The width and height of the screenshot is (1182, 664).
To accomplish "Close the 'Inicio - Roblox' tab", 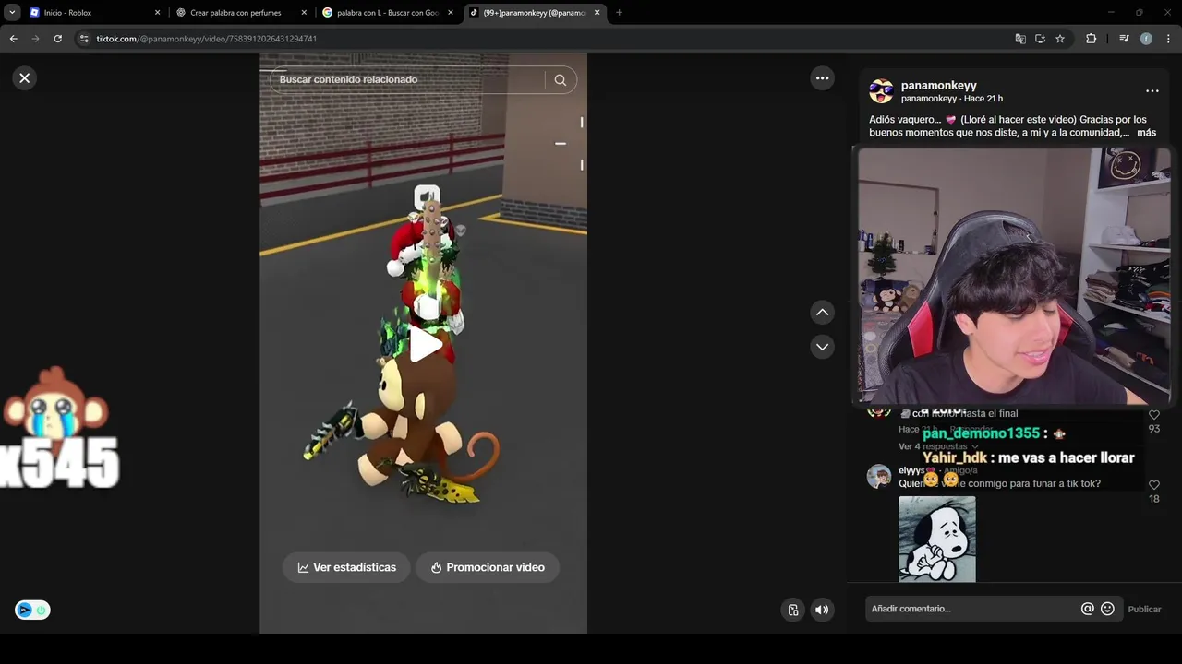I will [157, 13].
